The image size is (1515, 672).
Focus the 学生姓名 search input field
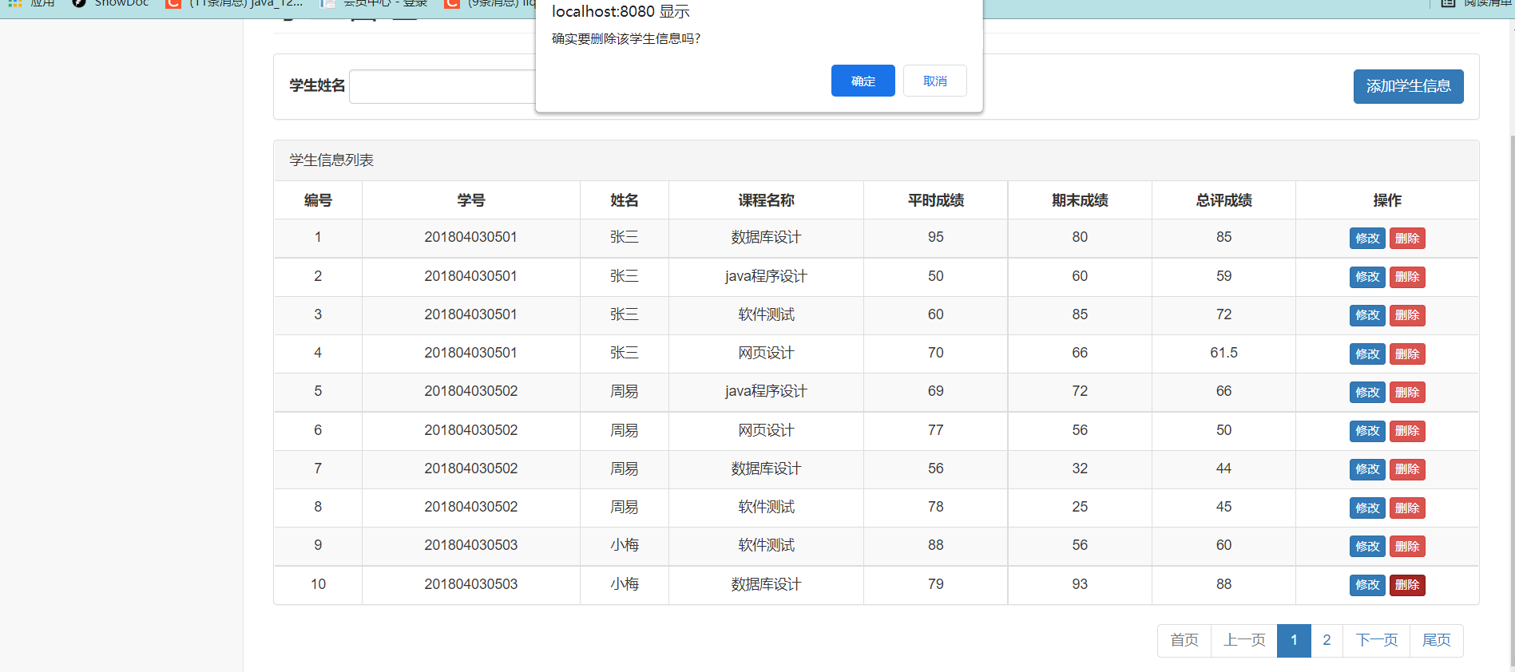point(442,86)
